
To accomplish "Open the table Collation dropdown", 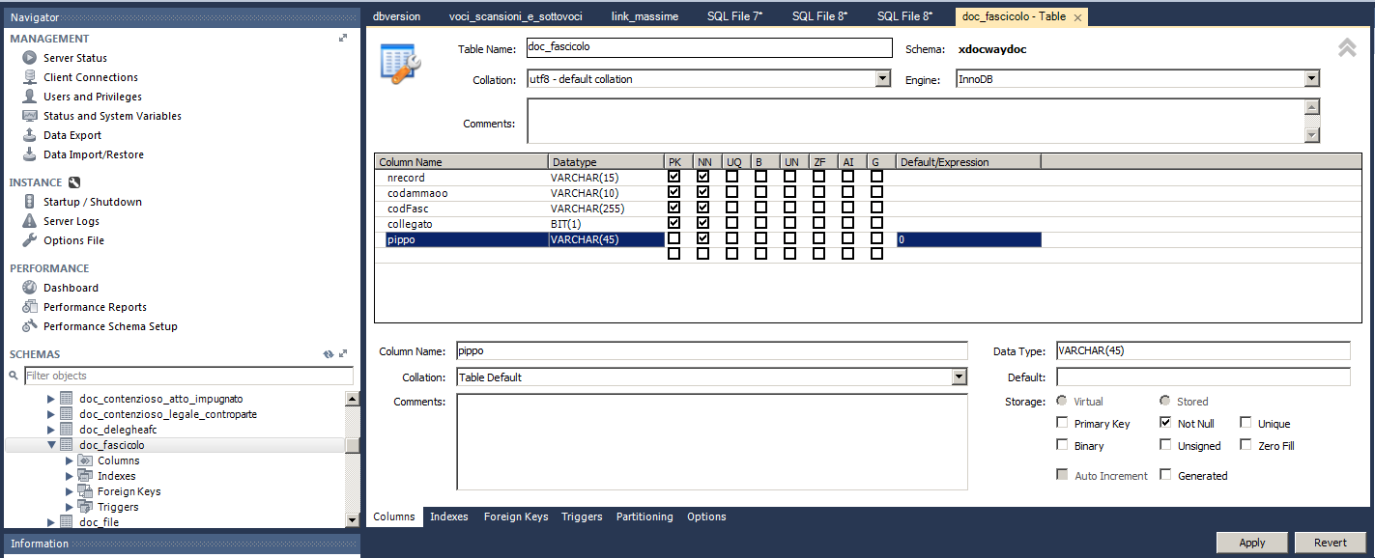I will (882, 79).
